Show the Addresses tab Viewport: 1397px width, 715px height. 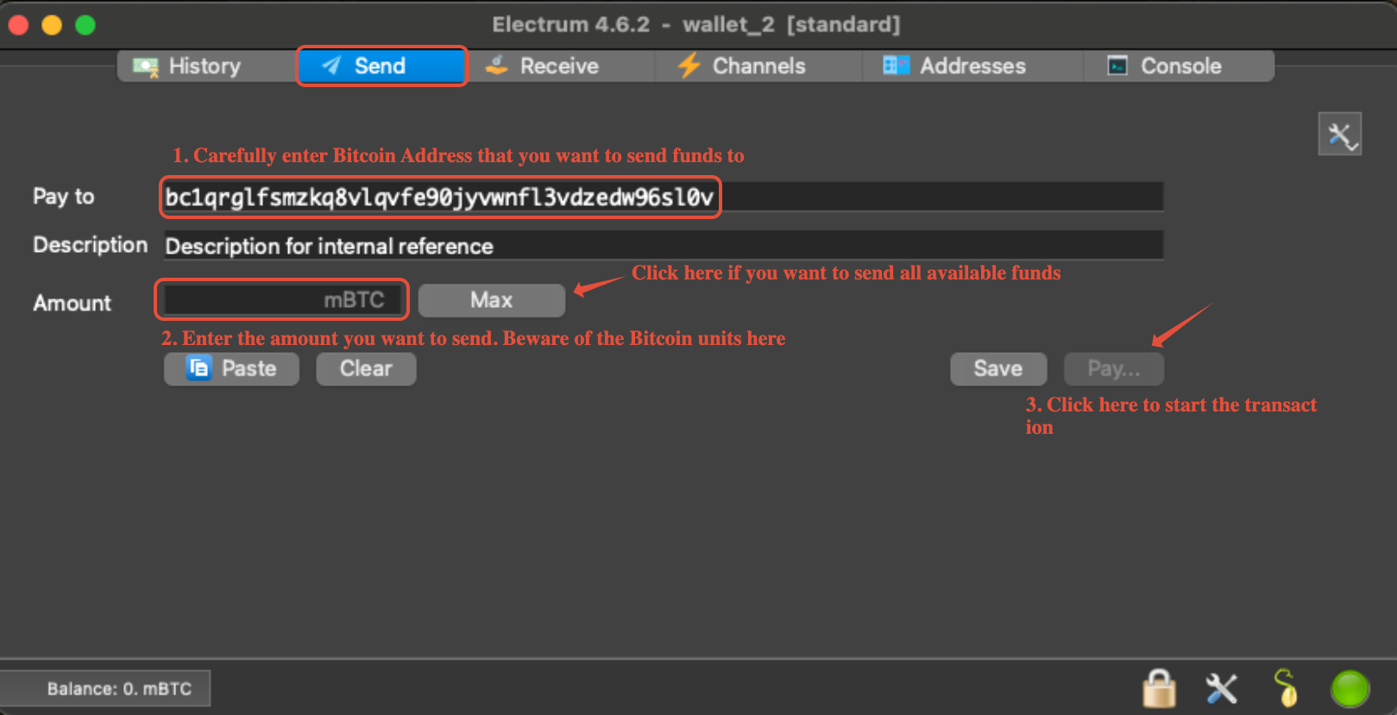point(972,66)
